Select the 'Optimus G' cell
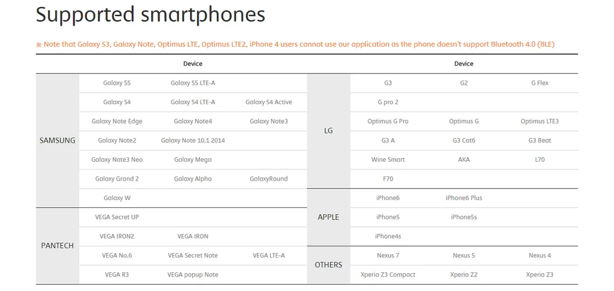Viewport: 614px width, 291px height. (464, 122)
